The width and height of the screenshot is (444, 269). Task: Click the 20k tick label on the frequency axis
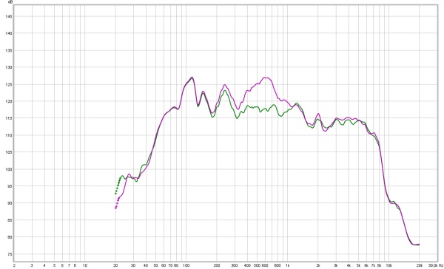420,265
